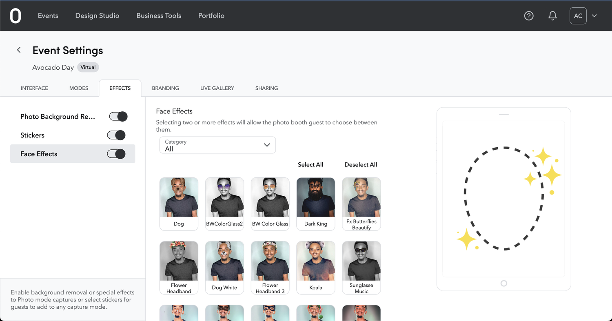Switch to the LIVE GALLERY tab
Screen dimensions: 612x321
217,88
